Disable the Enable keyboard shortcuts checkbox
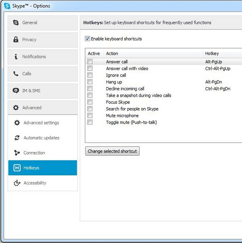This screenshot has height=243, width=242. click(x=87, y=39)
